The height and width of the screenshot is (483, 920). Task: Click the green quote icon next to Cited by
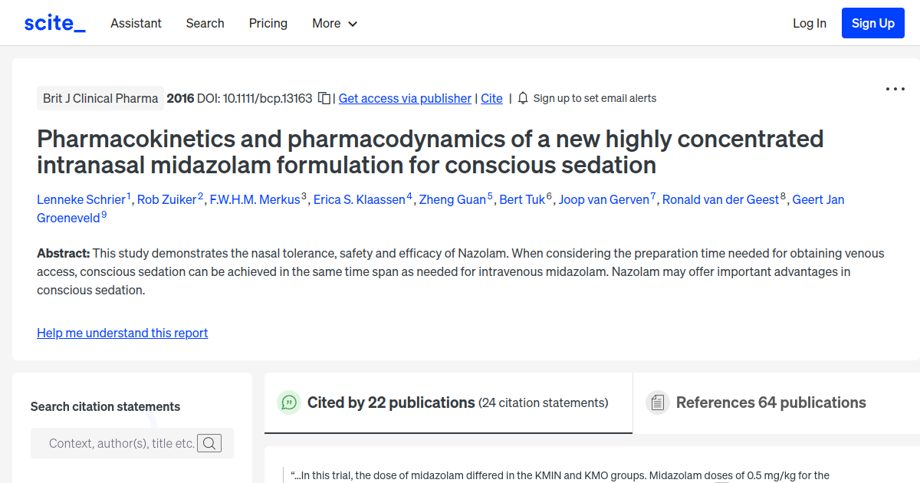(289, 402)
